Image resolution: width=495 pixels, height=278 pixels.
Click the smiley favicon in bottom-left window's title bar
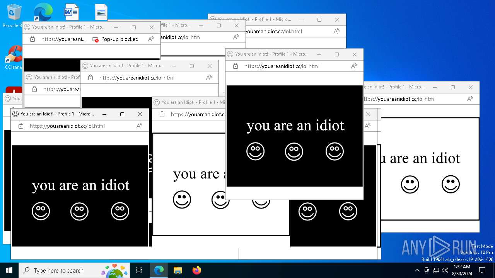pos(15,114)
